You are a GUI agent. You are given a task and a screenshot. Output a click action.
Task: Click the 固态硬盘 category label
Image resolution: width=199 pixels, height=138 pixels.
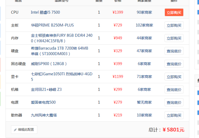coord(18,64)
